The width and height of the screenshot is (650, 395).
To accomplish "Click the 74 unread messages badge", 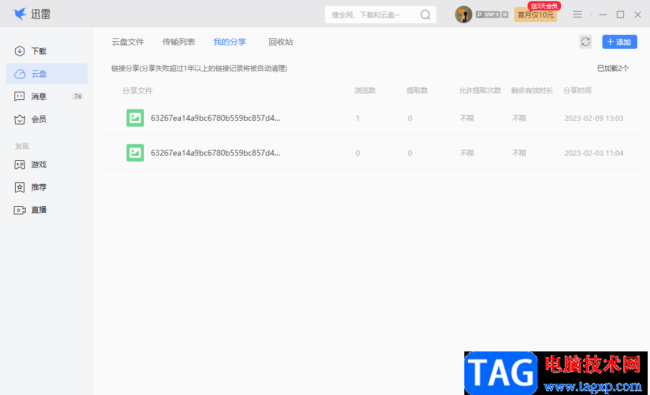I will 78,96.
